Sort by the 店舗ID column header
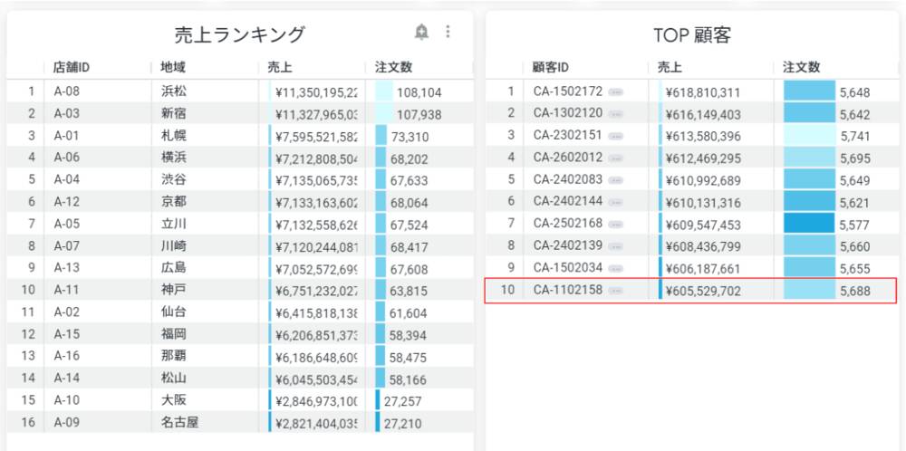 [72, 67]
